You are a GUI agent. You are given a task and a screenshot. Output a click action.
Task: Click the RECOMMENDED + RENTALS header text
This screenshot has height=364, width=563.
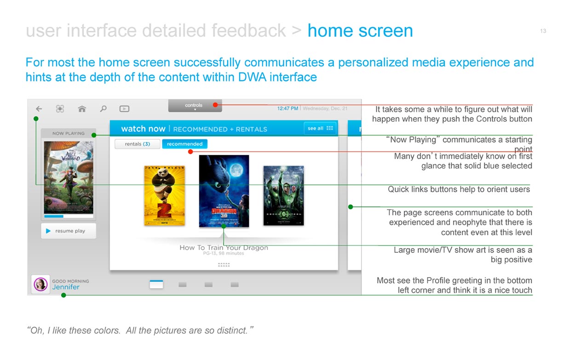coord(220,129)
